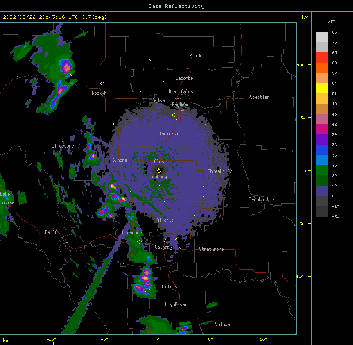
Task: Pick the magenta 39–42 dBZ legend swatch
Action: 322,129
